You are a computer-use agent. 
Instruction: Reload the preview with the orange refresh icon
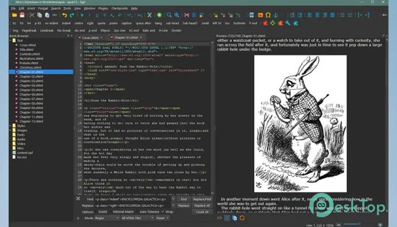coord(242,218)
